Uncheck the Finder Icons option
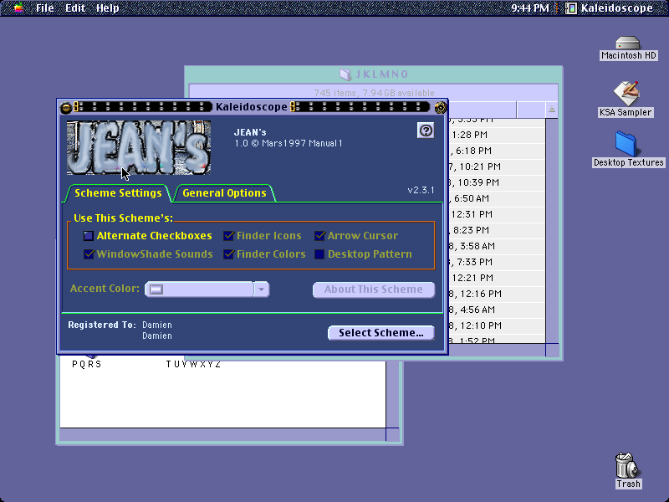The height and width of the screenshot is (502, 669). click(x=263, y=236)
